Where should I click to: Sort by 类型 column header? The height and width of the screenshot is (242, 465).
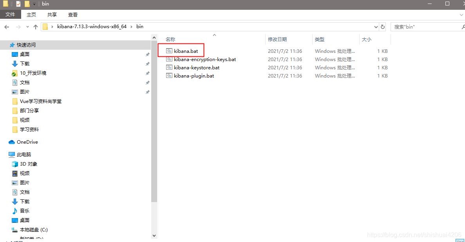[320, 40]
